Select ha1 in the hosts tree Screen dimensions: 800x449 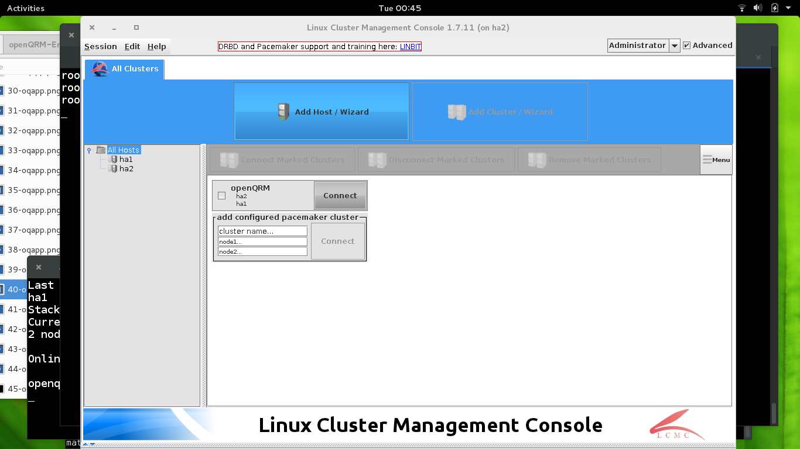(x=126, y=159)
